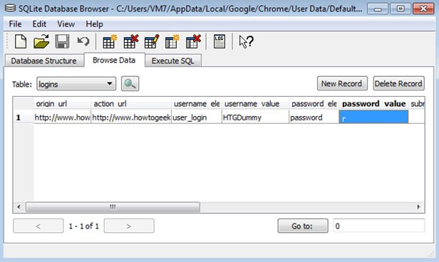
Task: Select the origin_url cell in row 1
Action: click(x=62, y=117)
